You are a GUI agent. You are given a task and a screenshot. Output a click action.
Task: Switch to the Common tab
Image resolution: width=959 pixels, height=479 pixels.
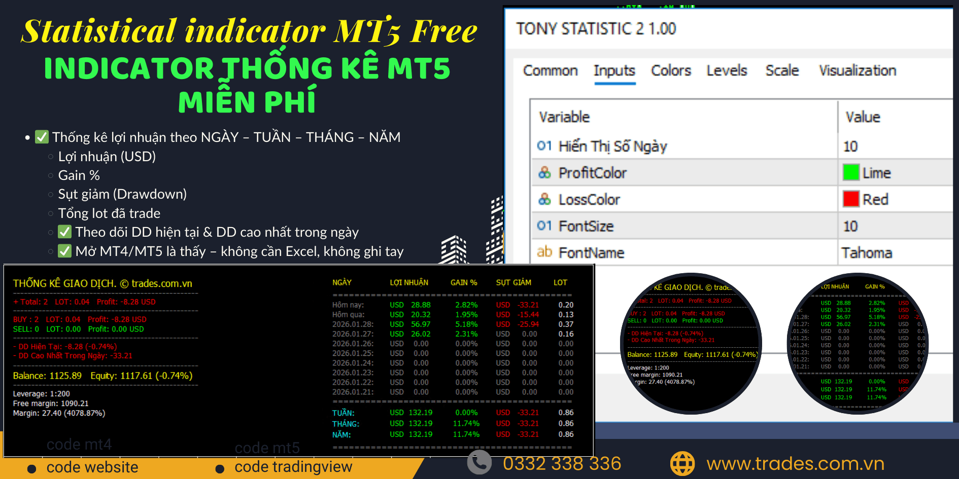[x=550, y=70]
